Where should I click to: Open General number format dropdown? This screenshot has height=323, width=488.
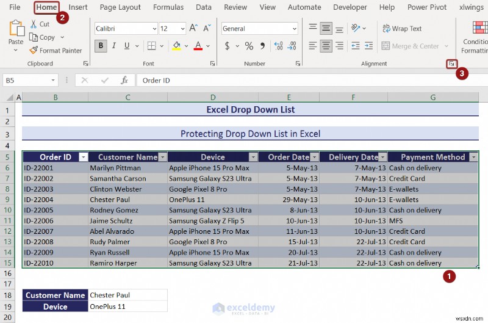point(295,29)
